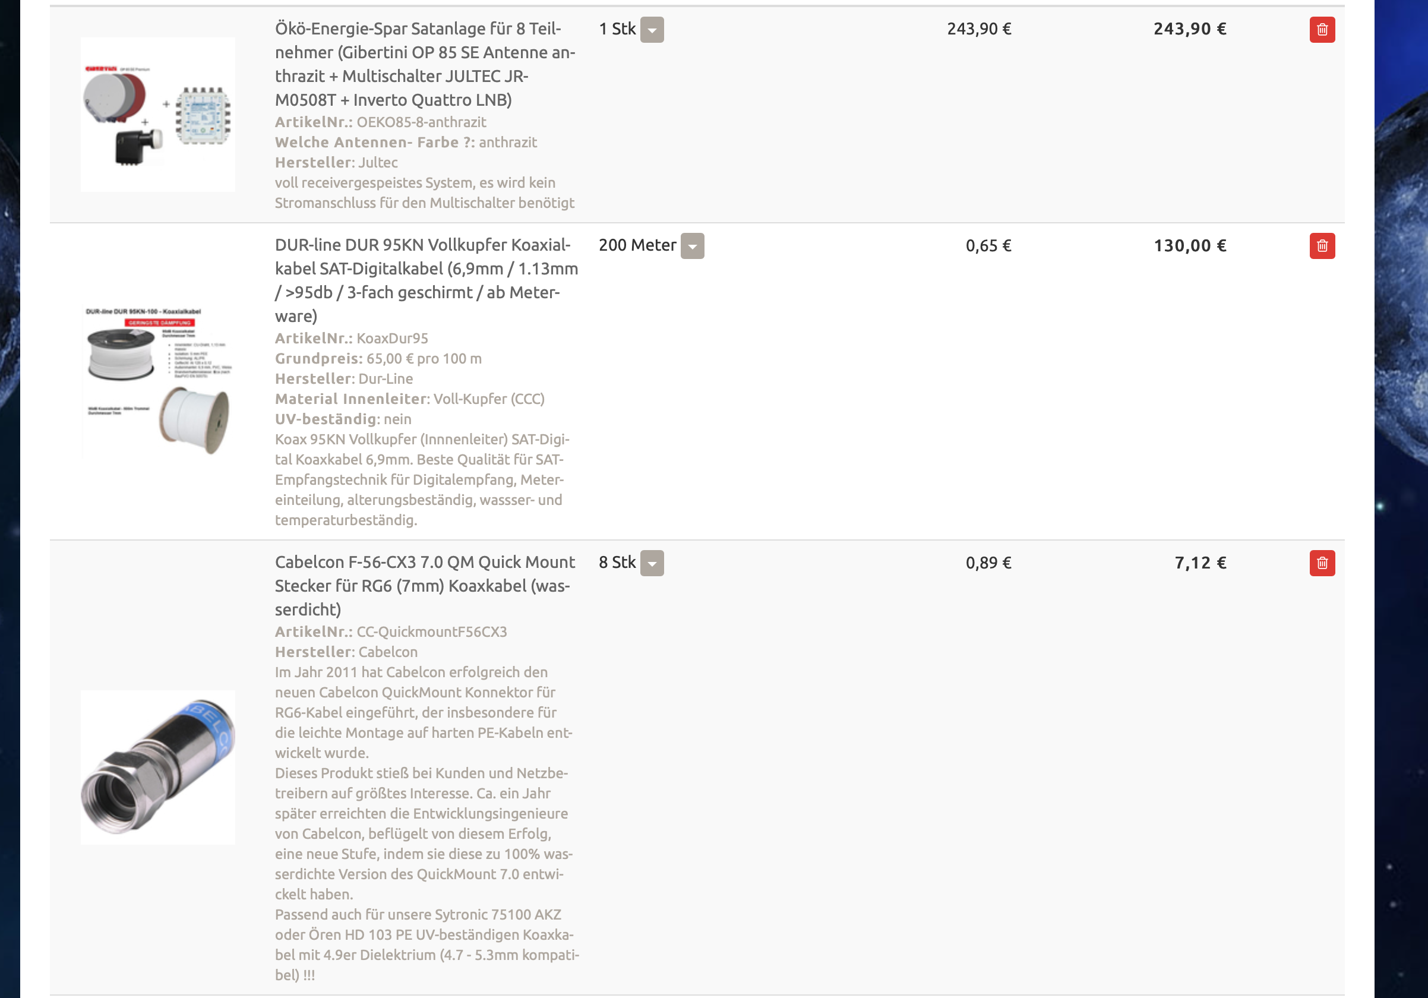This screenshot has width=1428, height=998.
Task: Click the satellite dish system product image
Action: coord(158,115)
